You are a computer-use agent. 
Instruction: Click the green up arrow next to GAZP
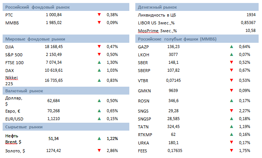pos(232,47)
